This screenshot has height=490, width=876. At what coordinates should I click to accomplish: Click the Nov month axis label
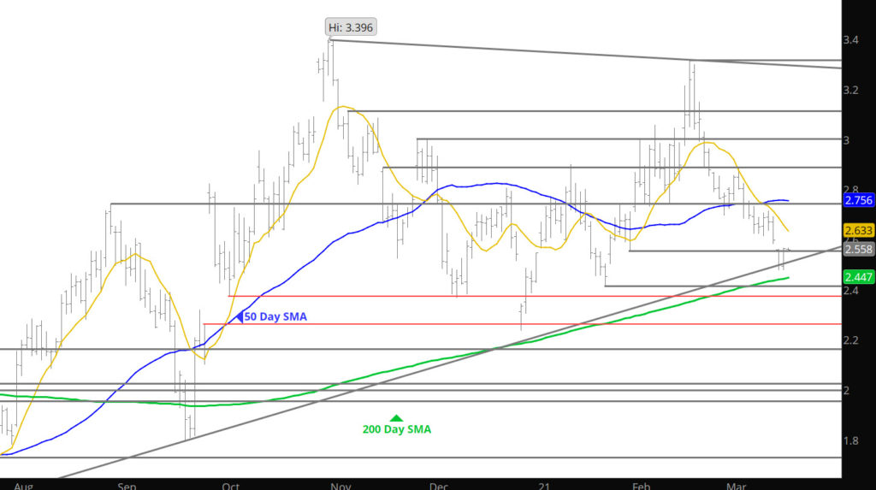tap(340, 485)
